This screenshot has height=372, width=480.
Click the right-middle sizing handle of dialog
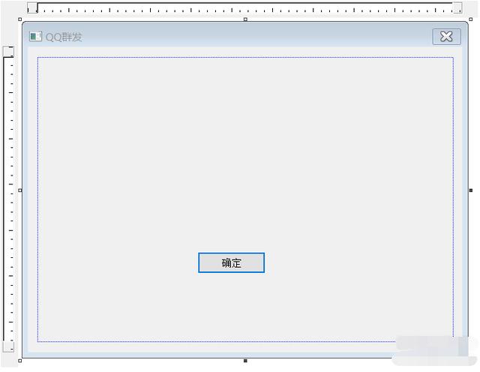point(471,190)
